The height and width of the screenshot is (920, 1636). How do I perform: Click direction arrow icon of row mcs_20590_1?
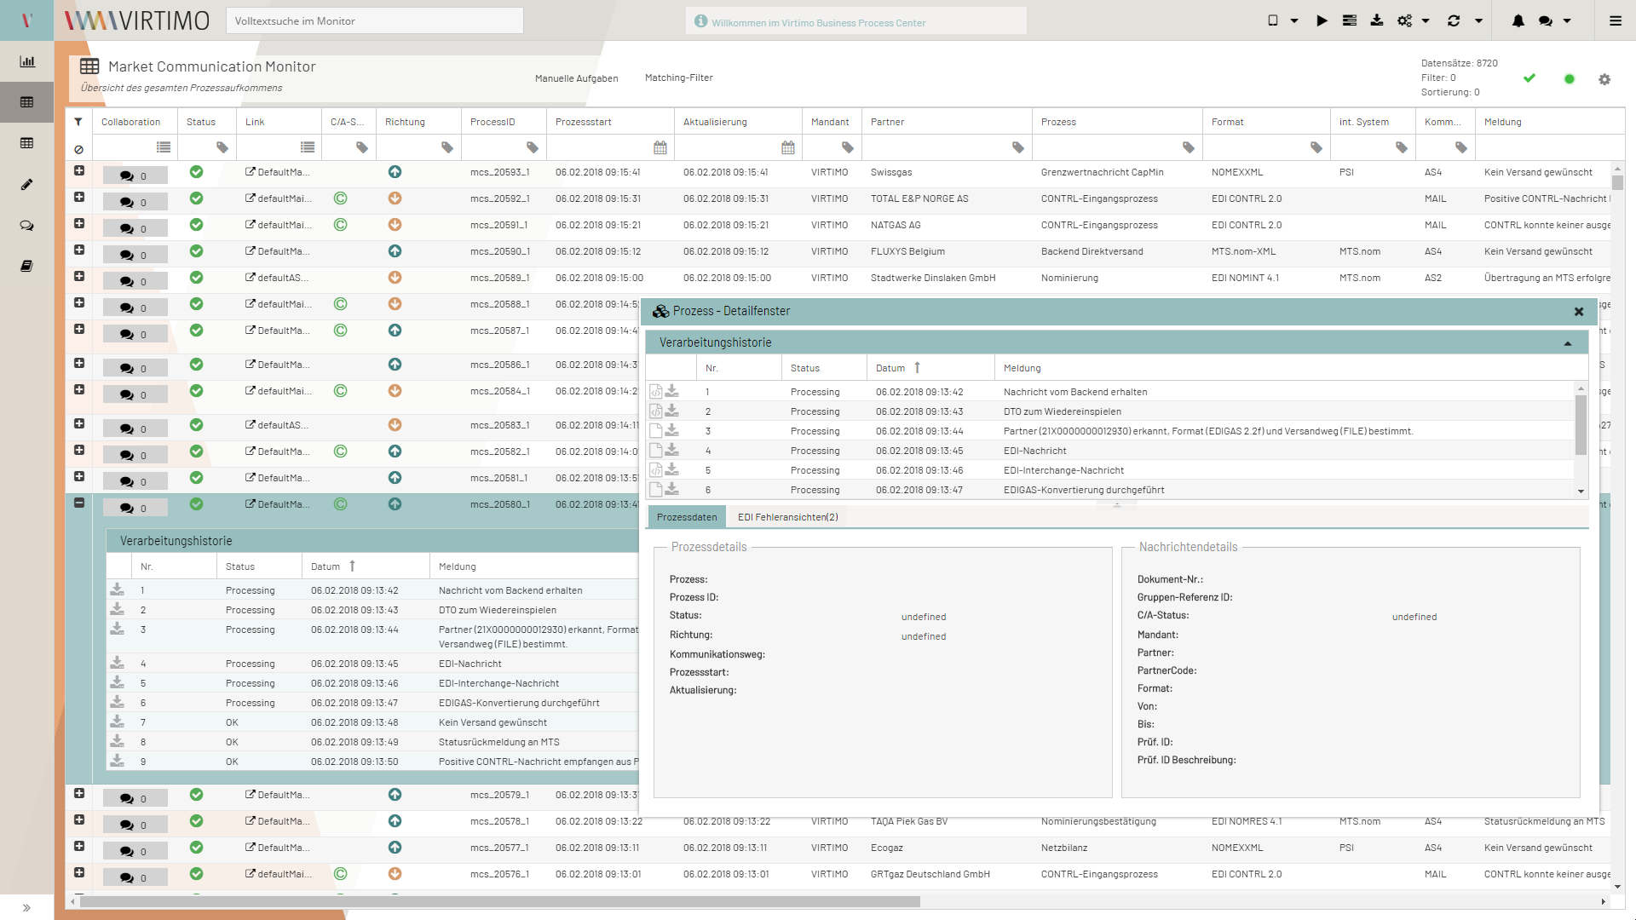pyautogui.click(x=395, y=251)
